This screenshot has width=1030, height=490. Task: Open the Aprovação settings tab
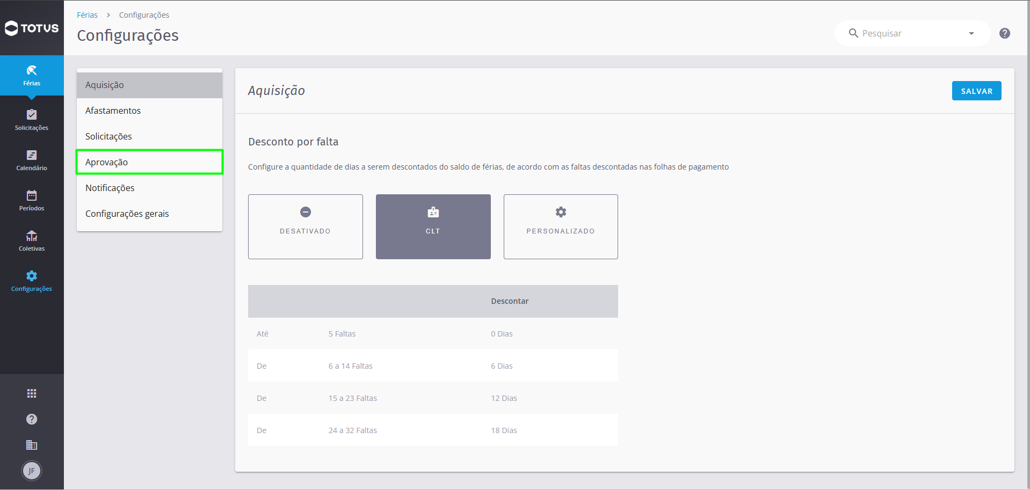click(x=149, y=162)
